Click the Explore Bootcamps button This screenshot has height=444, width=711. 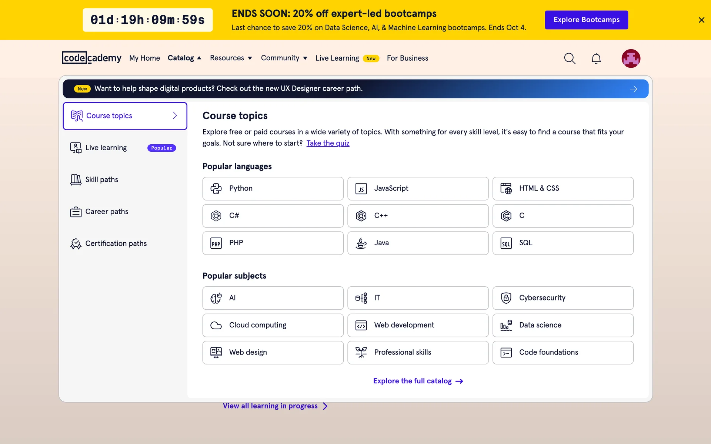pos(586,20)
